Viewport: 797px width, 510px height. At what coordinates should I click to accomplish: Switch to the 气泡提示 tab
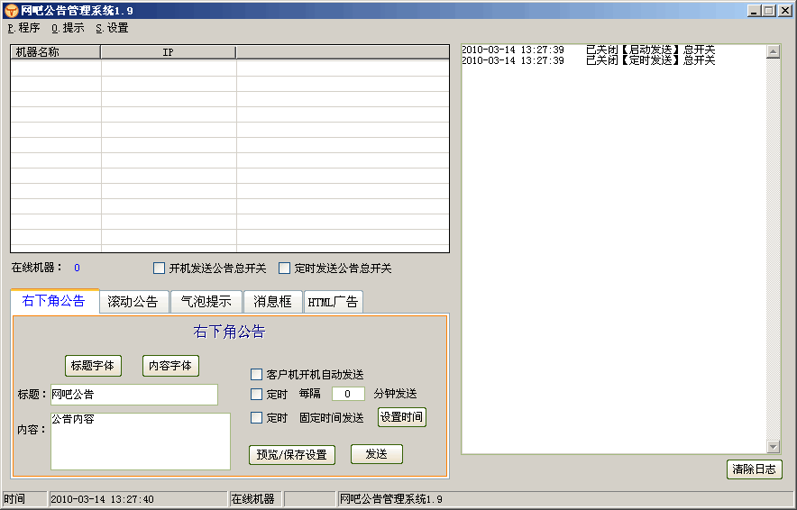click(206, 302)
